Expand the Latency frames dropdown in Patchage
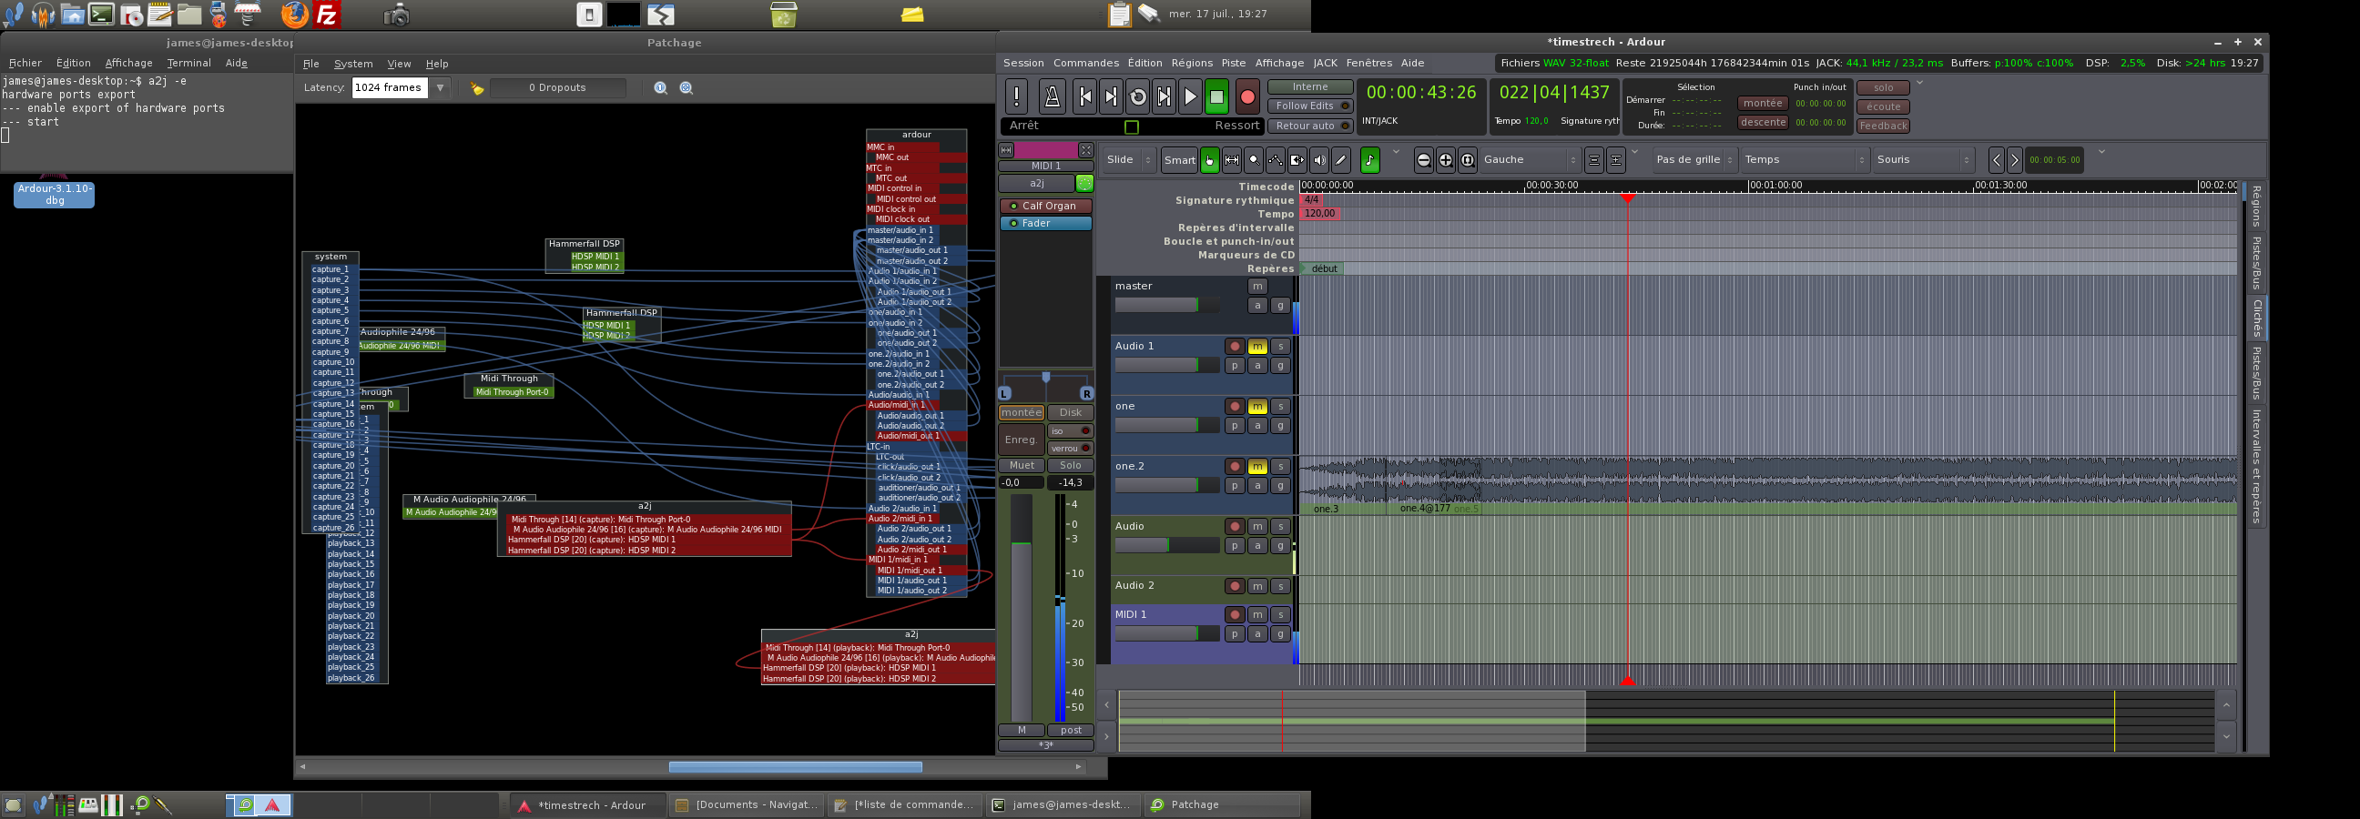The height and width of the screenshot is (819, 2360). pos(441,88)
